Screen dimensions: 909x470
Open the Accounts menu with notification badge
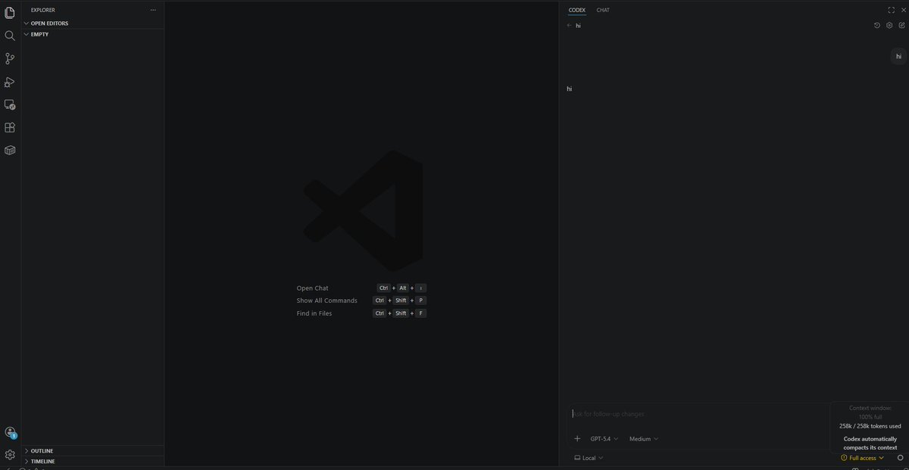point(10,433)
